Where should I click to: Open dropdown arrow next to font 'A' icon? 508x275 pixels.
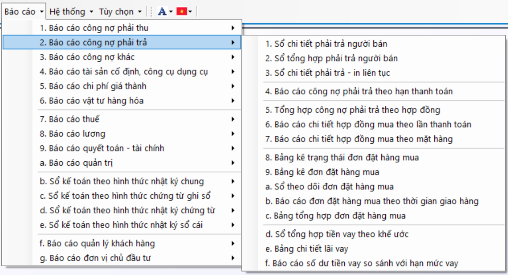click(171, 12)
